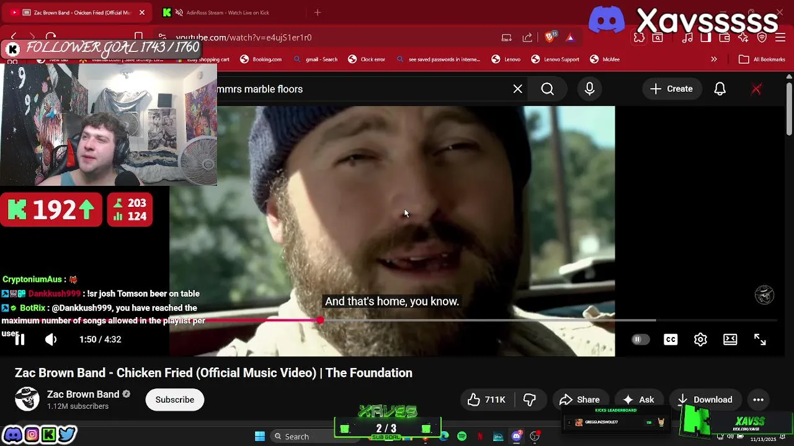Open YouTube notifications bell
This screenshot has height=446, width=794.
coord(720,89)
